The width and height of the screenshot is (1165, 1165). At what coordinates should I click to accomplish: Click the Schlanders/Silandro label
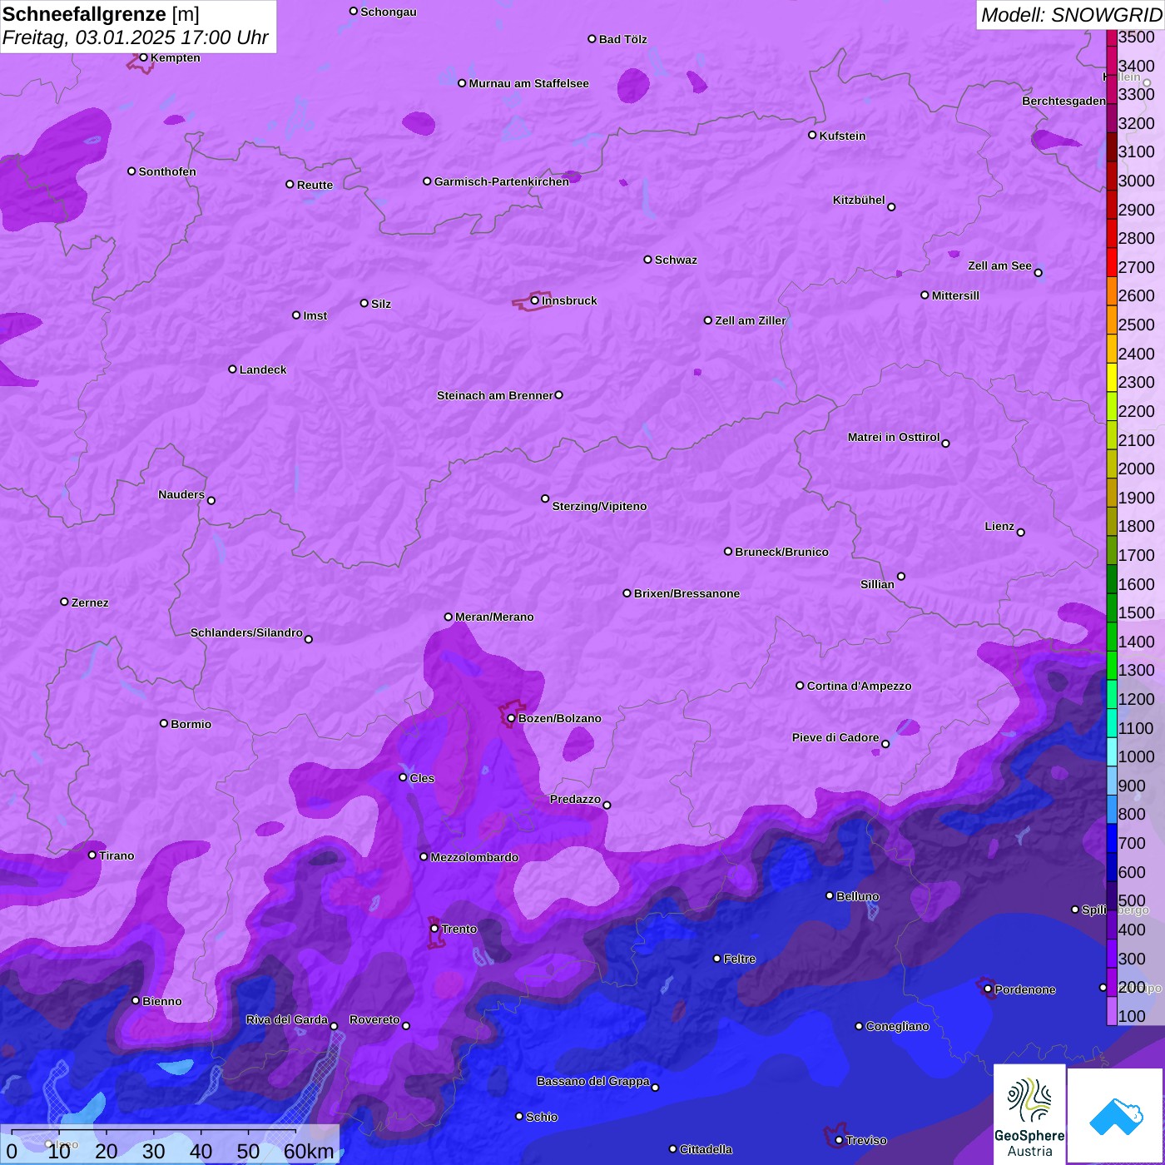247,632
